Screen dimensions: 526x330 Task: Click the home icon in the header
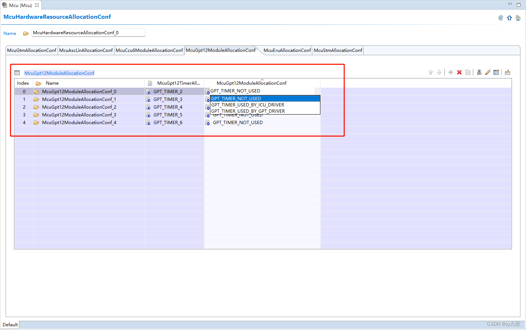pyautogui.click(x=518, y=18)
